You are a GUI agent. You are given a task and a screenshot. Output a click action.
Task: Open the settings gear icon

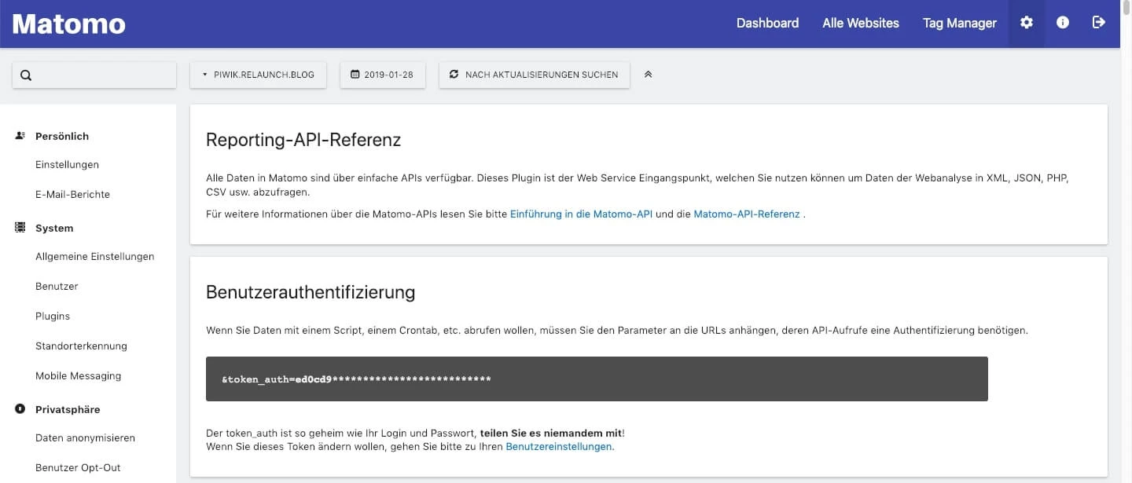click(x=1026, y=23)
